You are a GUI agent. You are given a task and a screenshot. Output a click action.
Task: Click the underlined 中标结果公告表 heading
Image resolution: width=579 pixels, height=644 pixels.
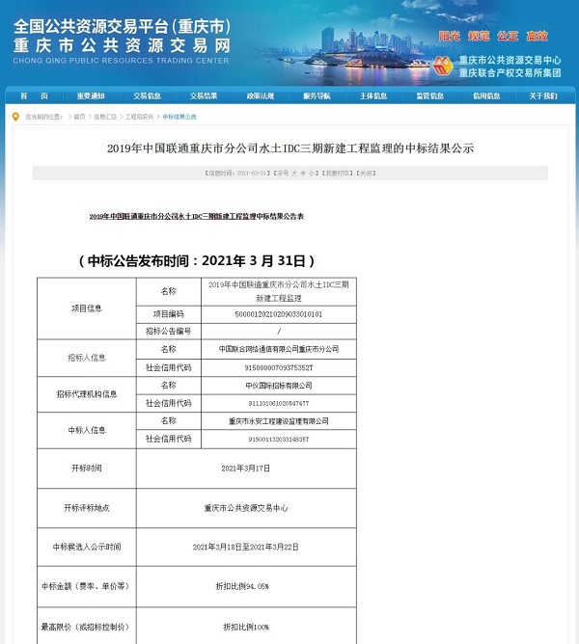coord(197,217)
